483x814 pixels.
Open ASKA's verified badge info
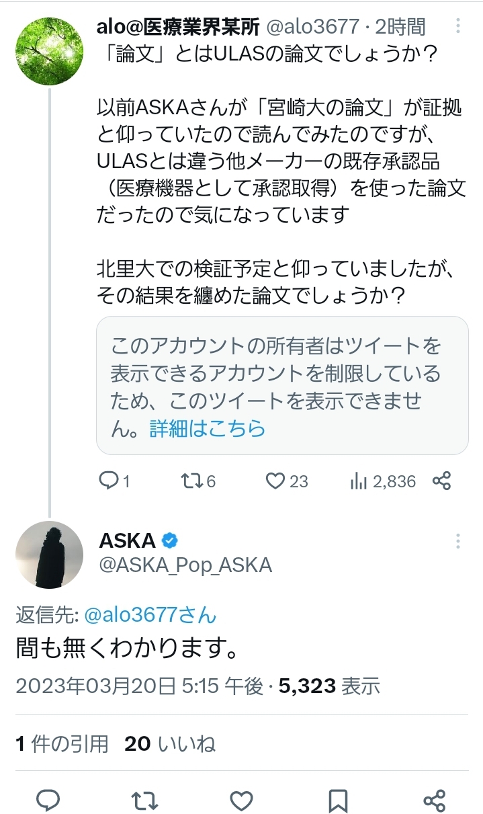click(171, 540)
